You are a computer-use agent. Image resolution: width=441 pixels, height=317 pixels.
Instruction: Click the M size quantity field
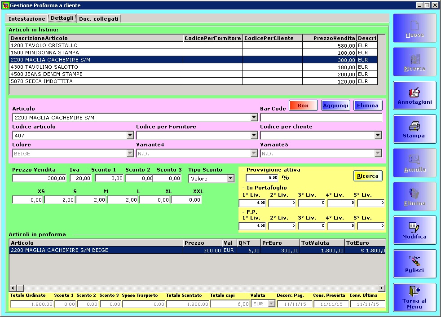pyautogui.click(x=91, y=200)
